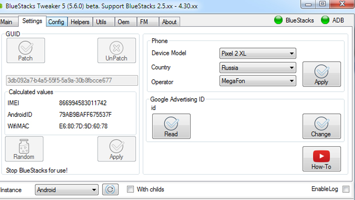Click the Operator label
The height and width of the screenshot is (200, 355).
tap(162, 82)
